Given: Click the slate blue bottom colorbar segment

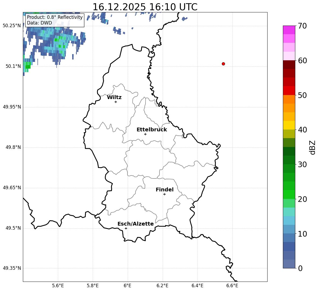Looking at the screenshot, I should [x=289, y=264].
